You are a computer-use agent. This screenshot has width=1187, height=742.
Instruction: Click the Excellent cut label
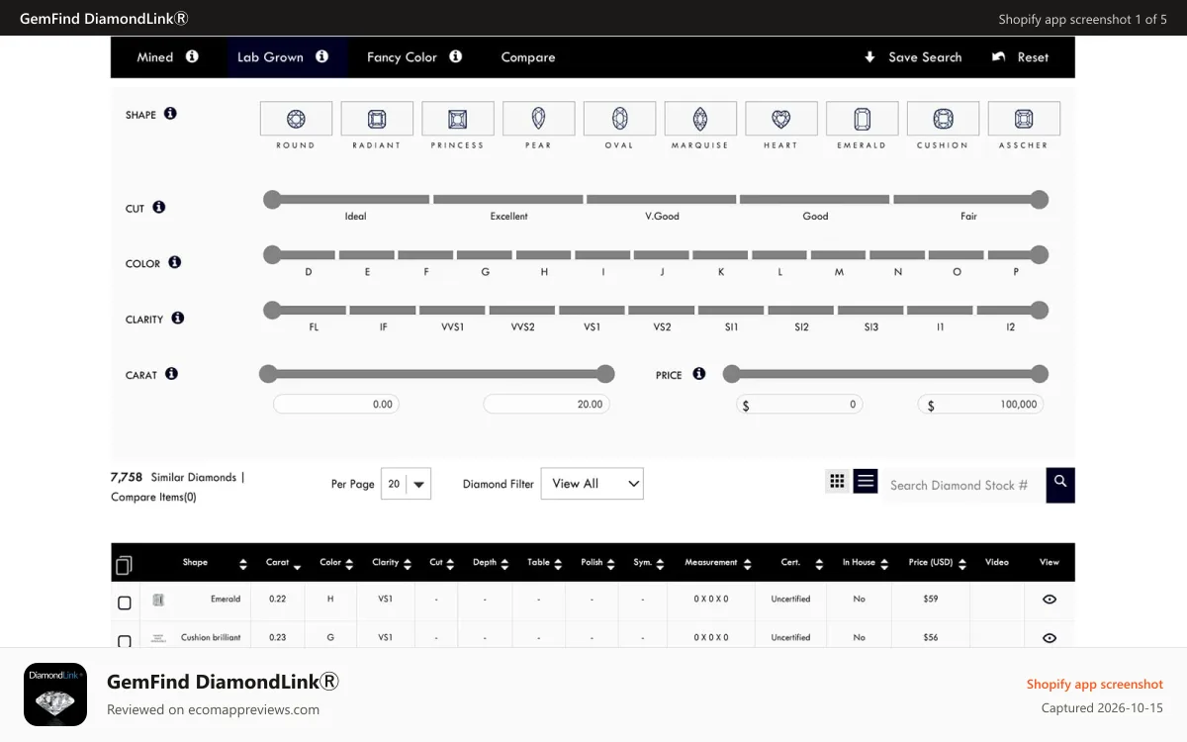(x=508, y=216)
